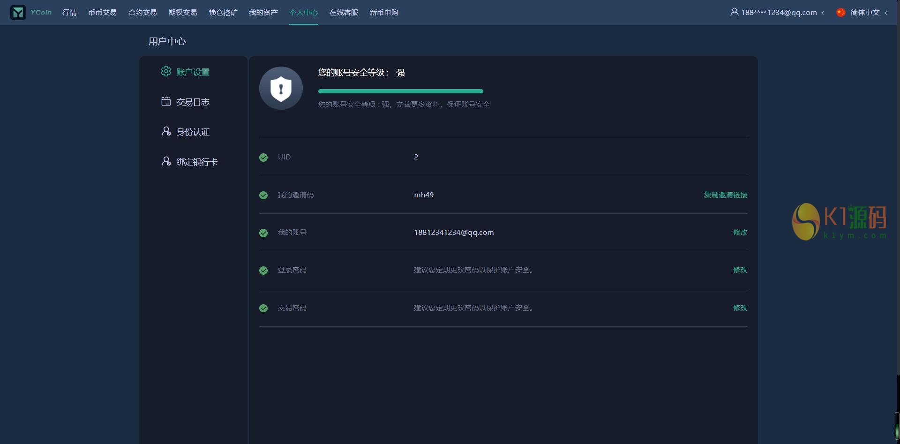The height and width of the screenshot is (444, 900).
Task: Go to the 合约交易 menu item
Action: tap(142, 13)
